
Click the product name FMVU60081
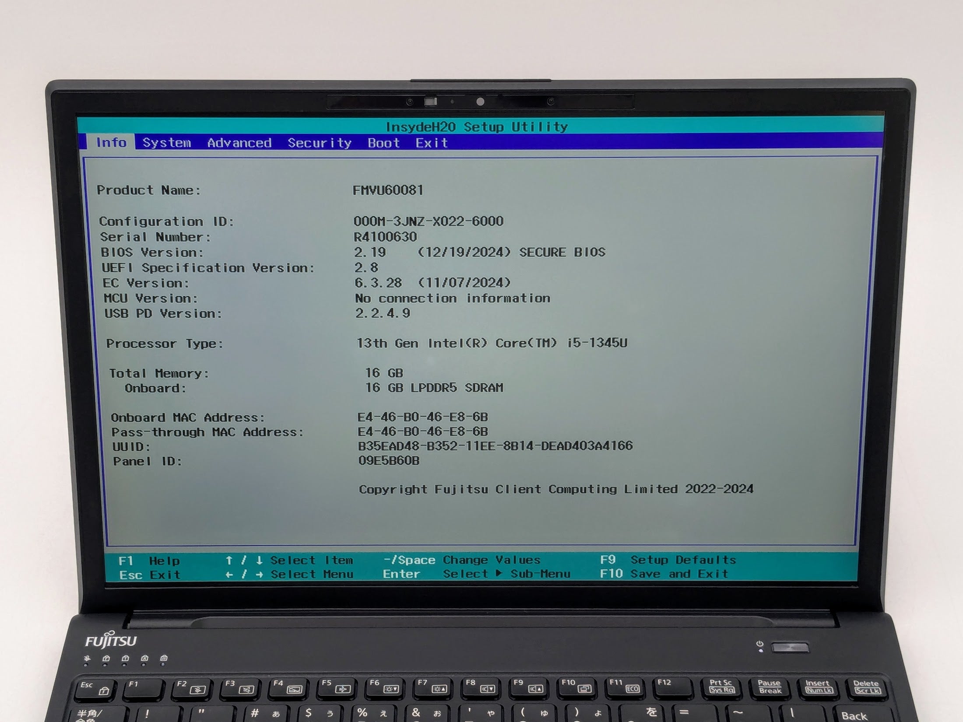(x=388, y=190)
